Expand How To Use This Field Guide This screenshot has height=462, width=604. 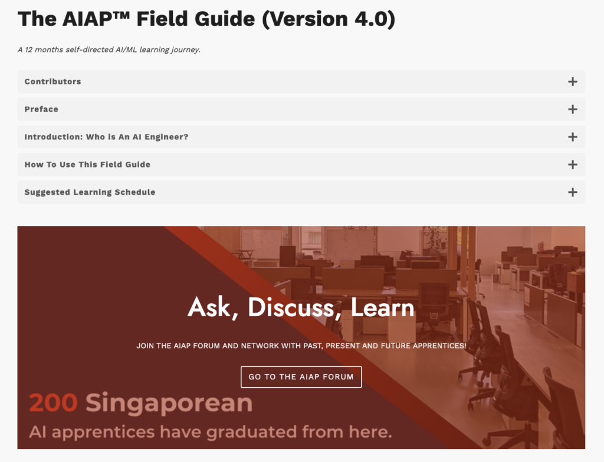tap(301, 165)
